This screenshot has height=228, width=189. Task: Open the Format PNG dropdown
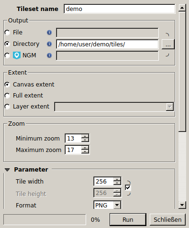coord(107,205)
